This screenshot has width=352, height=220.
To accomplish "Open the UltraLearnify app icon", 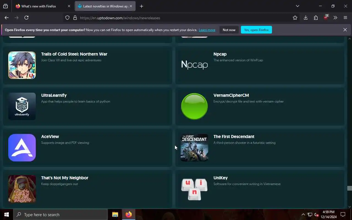I will (22, 106).
